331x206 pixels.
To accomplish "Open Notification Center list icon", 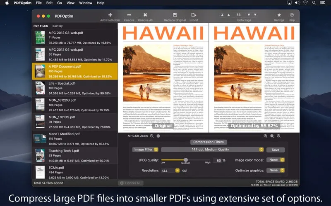I will [322, 3].
